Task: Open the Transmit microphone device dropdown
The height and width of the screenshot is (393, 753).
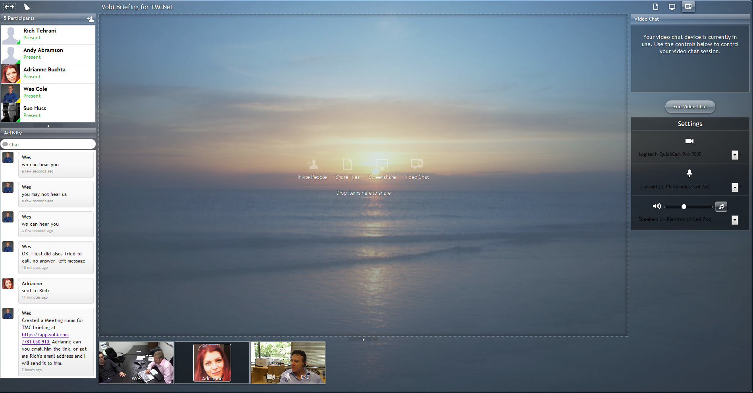Action: click(735, 188)
